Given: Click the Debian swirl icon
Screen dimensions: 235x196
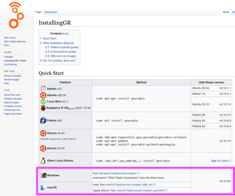Looking at the screenshot, I should tap(43, 89).
